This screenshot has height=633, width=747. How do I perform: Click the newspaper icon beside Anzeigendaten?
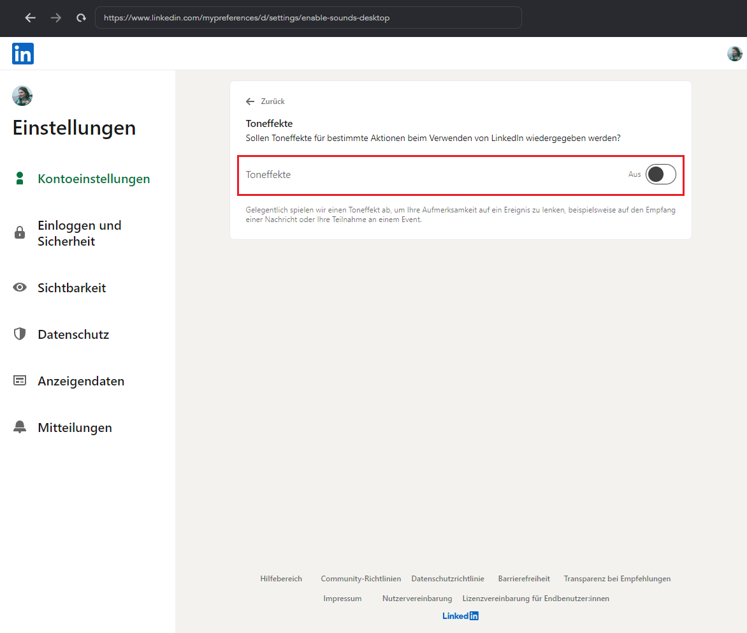point(20,381)
